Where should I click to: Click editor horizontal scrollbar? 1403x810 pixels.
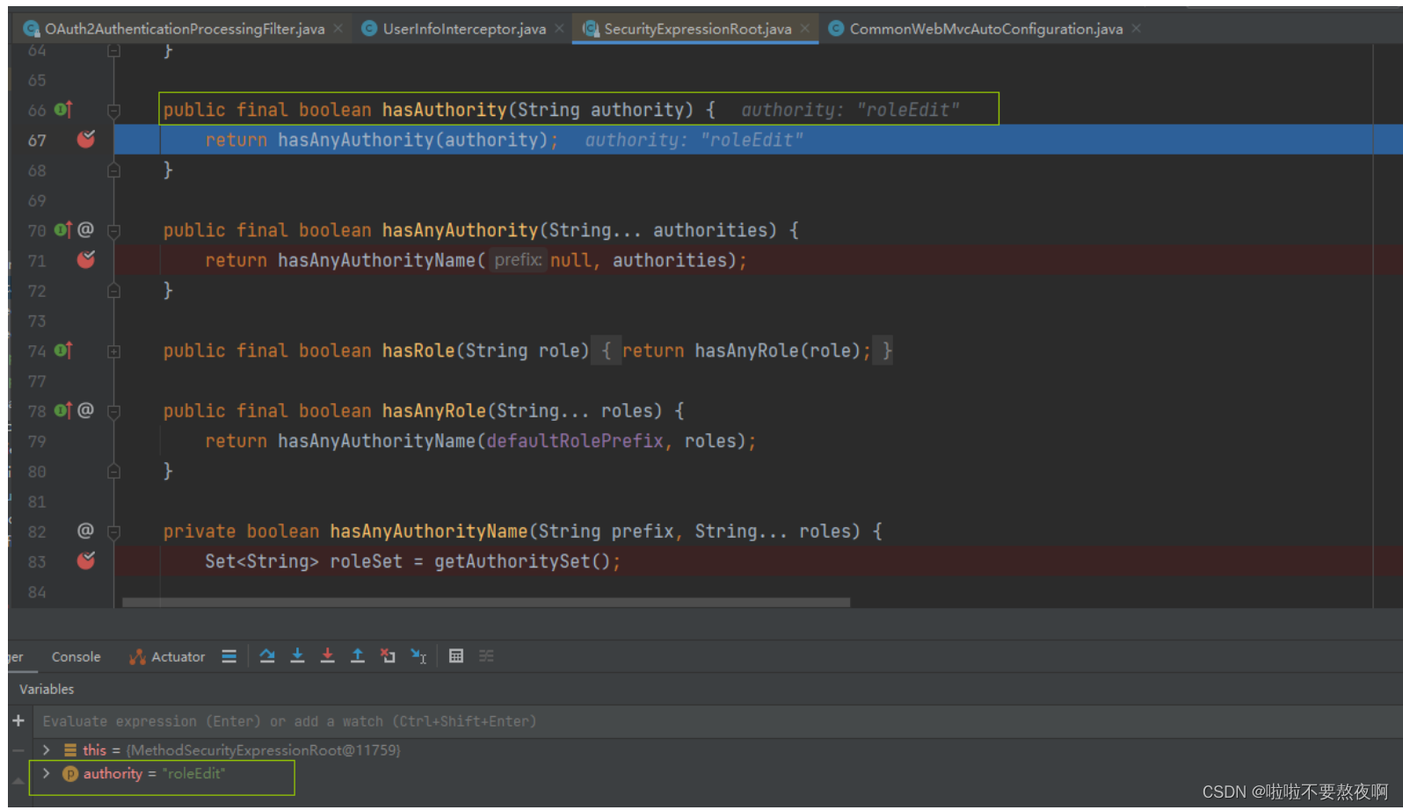pyautogui.click(x=486, y=603)
